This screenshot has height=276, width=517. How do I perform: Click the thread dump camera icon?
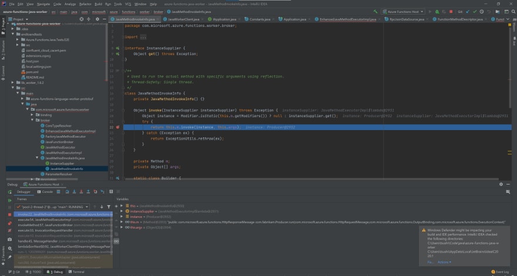pyautogui.click(x=10, y=239)
